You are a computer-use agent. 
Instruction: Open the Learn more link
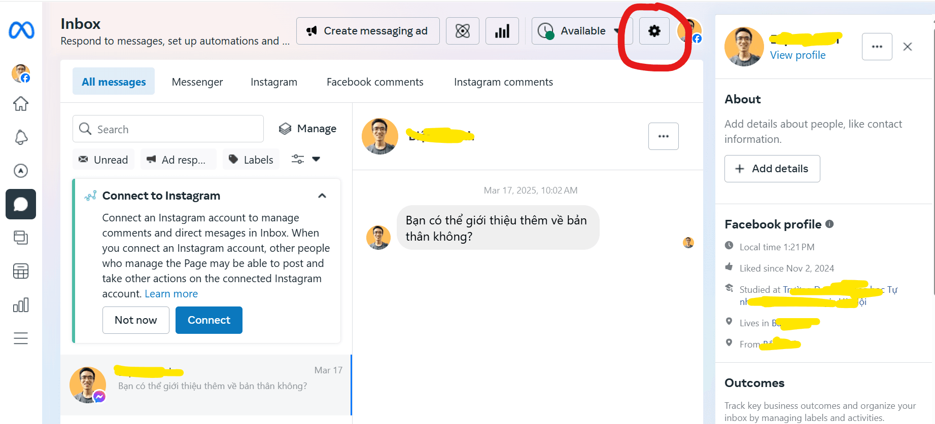171,294
